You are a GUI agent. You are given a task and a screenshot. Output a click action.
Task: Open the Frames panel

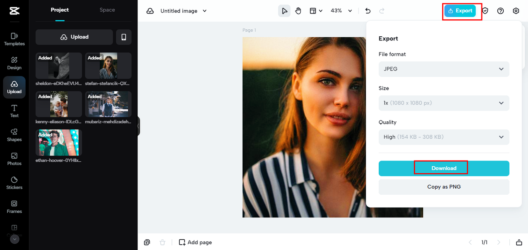[x=14, y=207]
